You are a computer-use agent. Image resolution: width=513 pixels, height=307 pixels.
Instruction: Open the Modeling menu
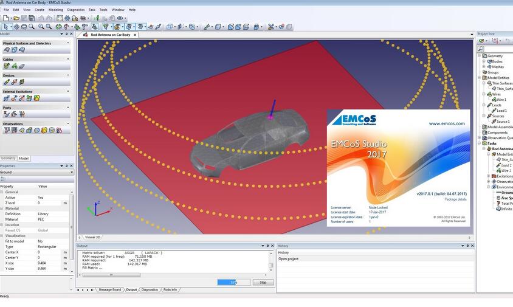56,10
